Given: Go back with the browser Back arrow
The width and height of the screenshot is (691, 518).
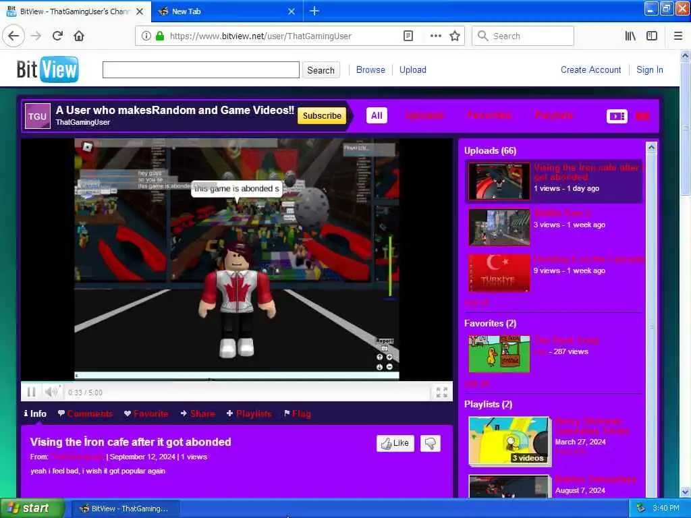Looking at the screenshot, I should 13,36.
